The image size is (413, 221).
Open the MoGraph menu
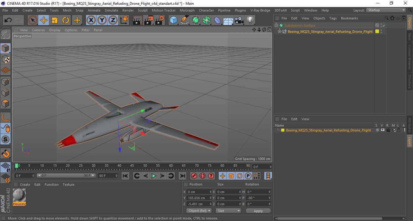pos(187,10)
